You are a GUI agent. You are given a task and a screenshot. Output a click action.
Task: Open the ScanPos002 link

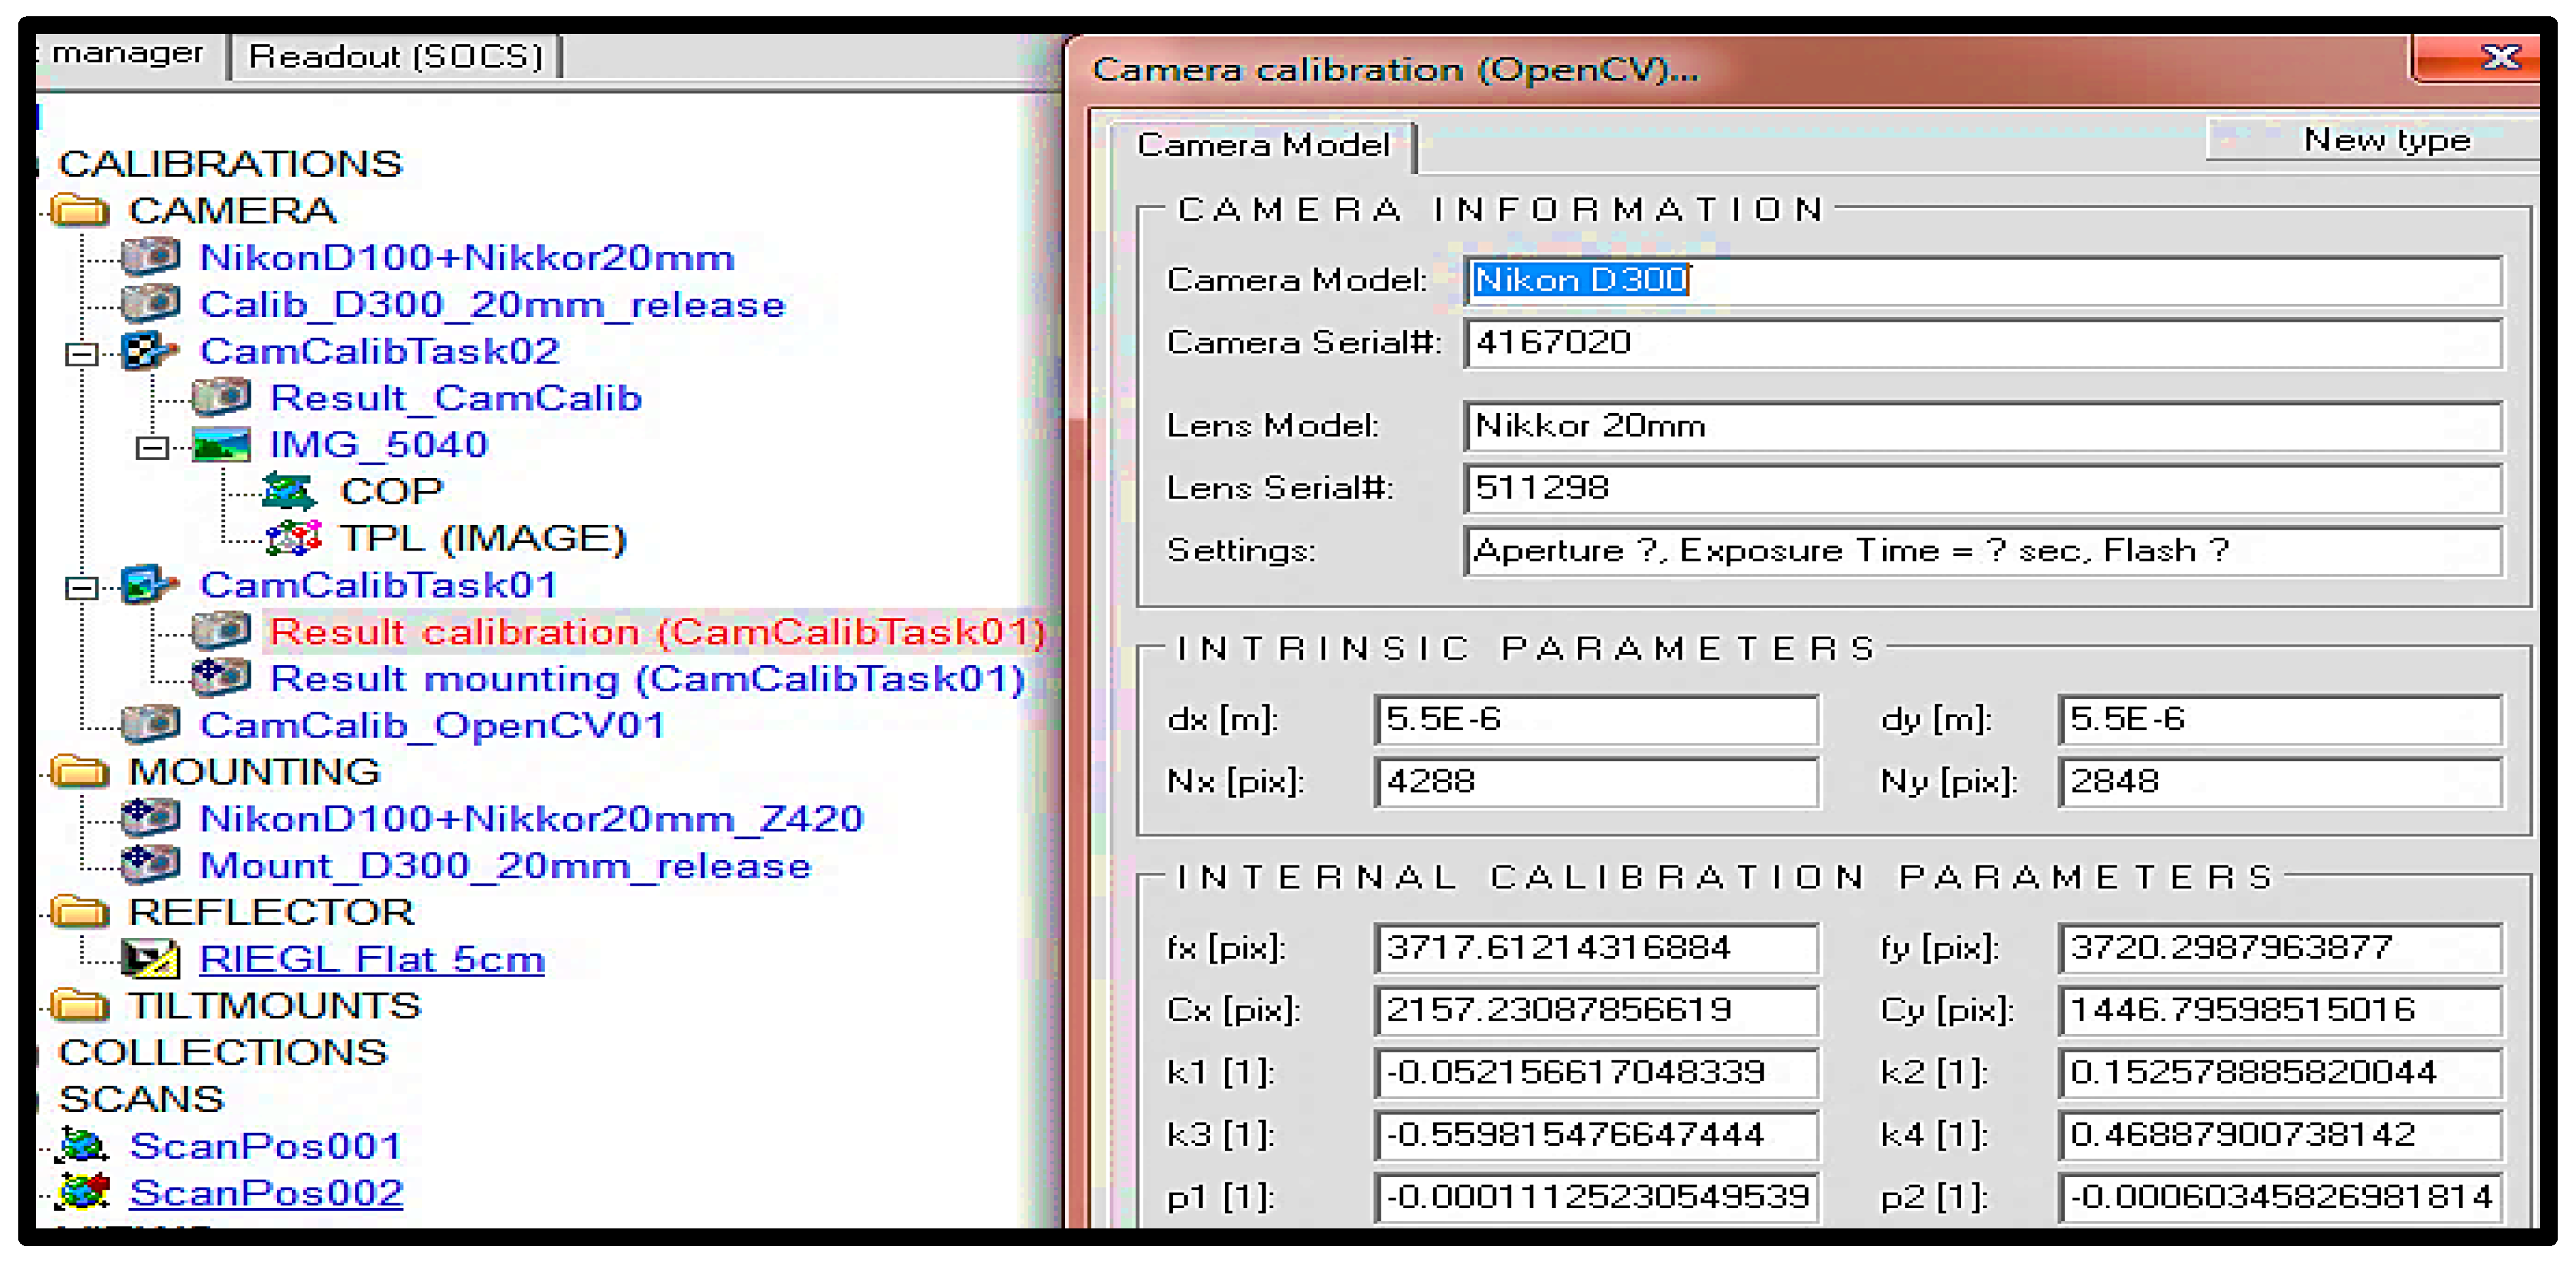click(x=266, y=1193)
